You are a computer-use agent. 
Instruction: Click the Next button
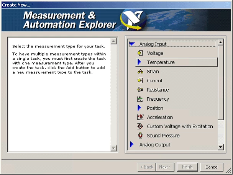[165, 167]
